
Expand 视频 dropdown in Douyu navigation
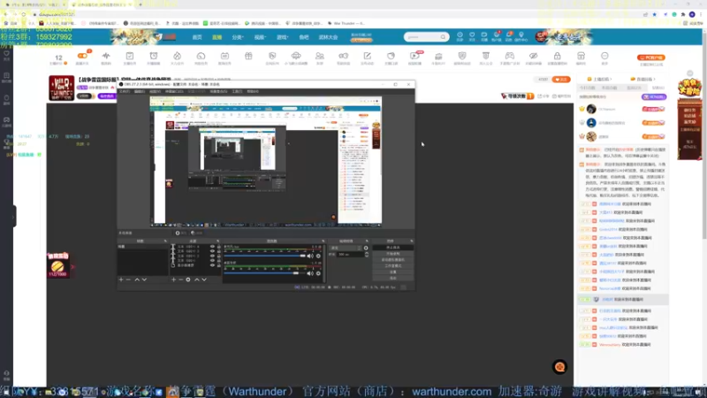coord(260,37)
